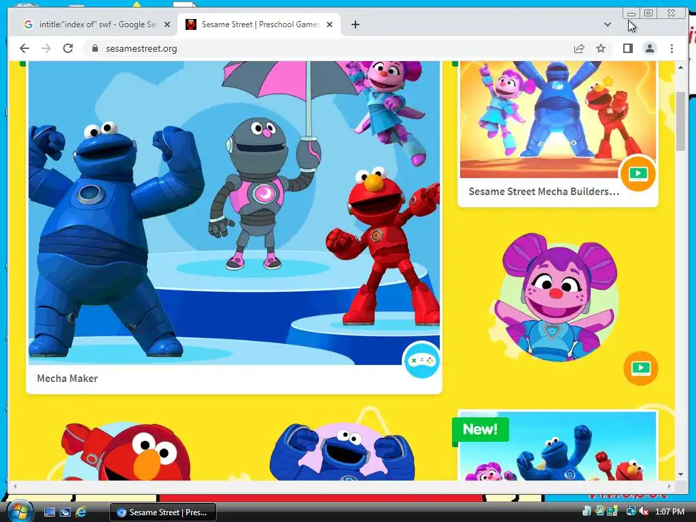The height and width of the screenshot is (522, 696).
Task: Click the video icon beside Abby Cadabby
Action: [640, 368]
